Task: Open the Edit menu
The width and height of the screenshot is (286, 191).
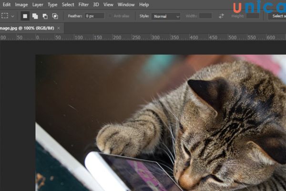Action: point(7,4)
